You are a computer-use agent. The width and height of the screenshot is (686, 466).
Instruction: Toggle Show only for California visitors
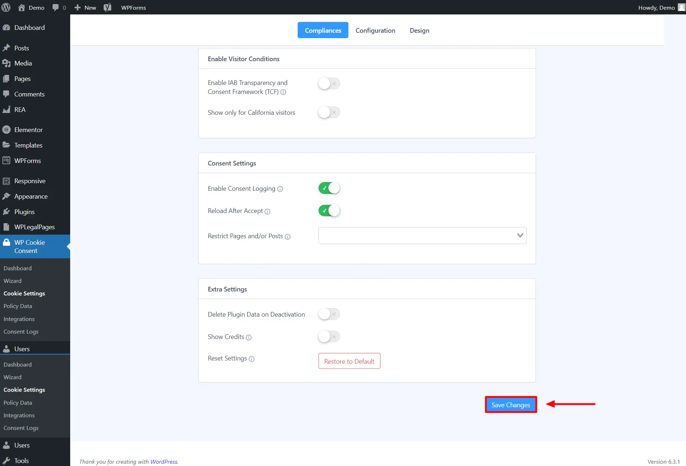coord(329,112)
